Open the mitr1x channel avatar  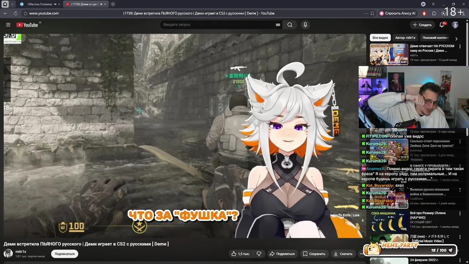point(8,253)
